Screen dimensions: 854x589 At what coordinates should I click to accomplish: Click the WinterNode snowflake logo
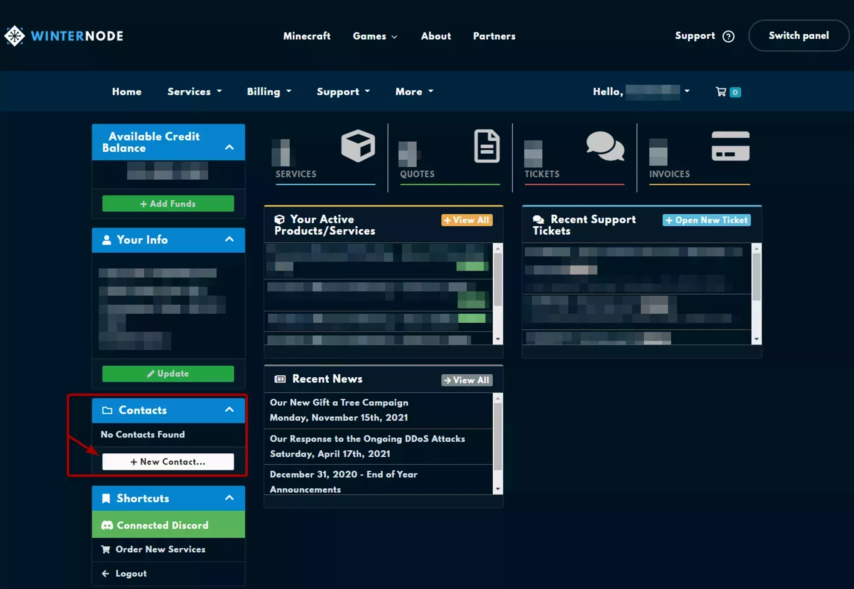point(15,36)
